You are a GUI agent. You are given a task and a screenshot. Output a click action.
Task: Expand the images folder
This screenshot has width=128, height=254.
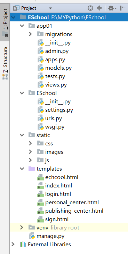[30, 152]
